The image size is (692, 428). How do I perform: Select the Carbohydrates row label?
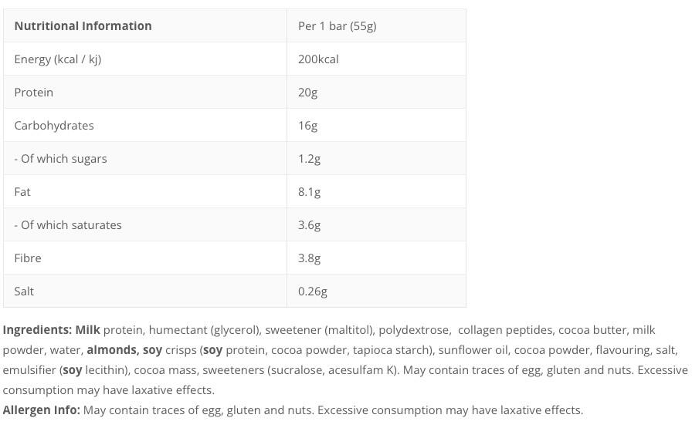coord(54,125)
